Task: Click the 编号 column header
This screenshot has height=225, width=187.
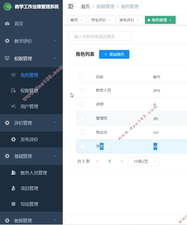Action: (x=157, y=77)
